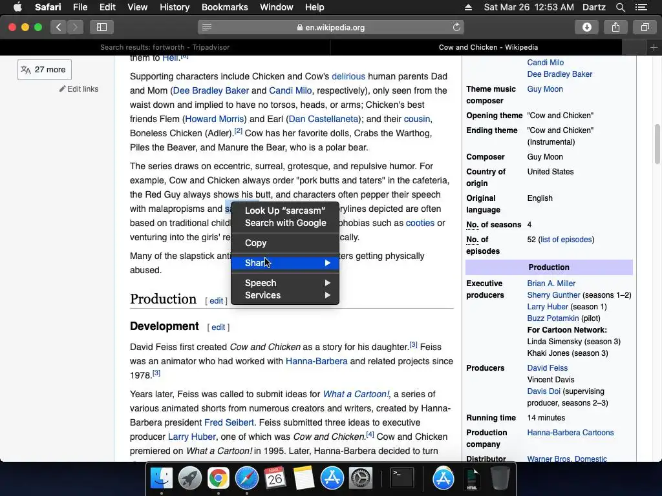Screen dimensions: 662x496
Task: Open Terminal from the Dock
Action: click(x=401, y=479)
